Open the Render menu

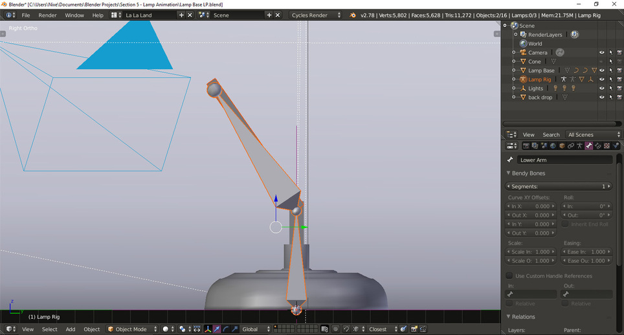click(x=47, y=15)
